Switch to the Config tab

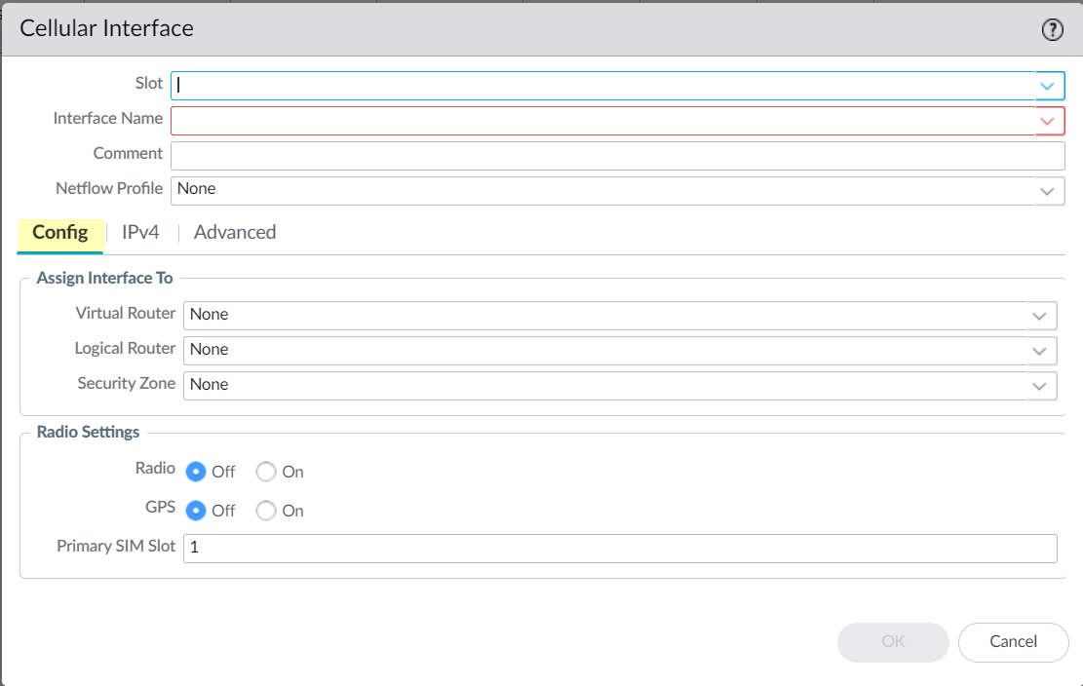[60, 233]
